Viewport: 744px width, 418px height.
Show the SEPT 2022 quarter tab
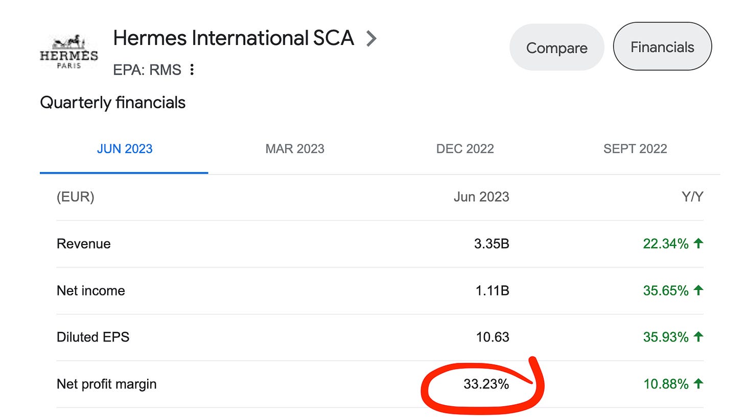point(635,149)
